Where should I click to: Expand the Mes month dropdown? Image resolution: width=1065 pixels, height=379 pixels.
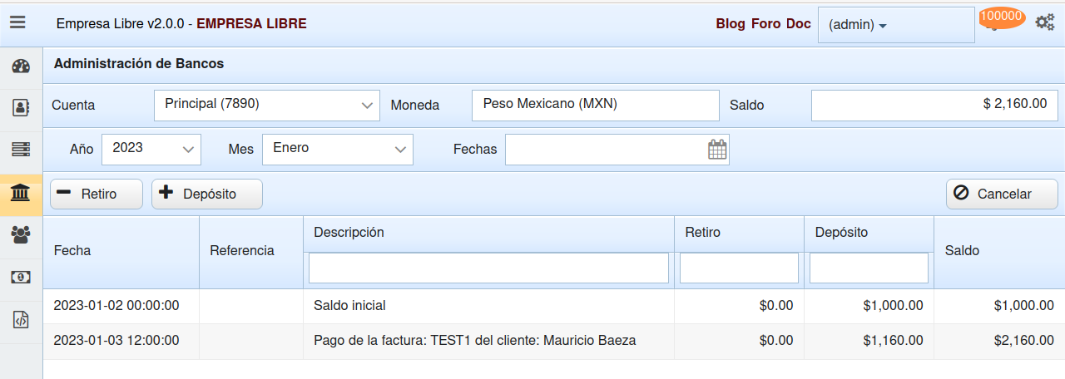pyautogui.click(x=337, y=149)
